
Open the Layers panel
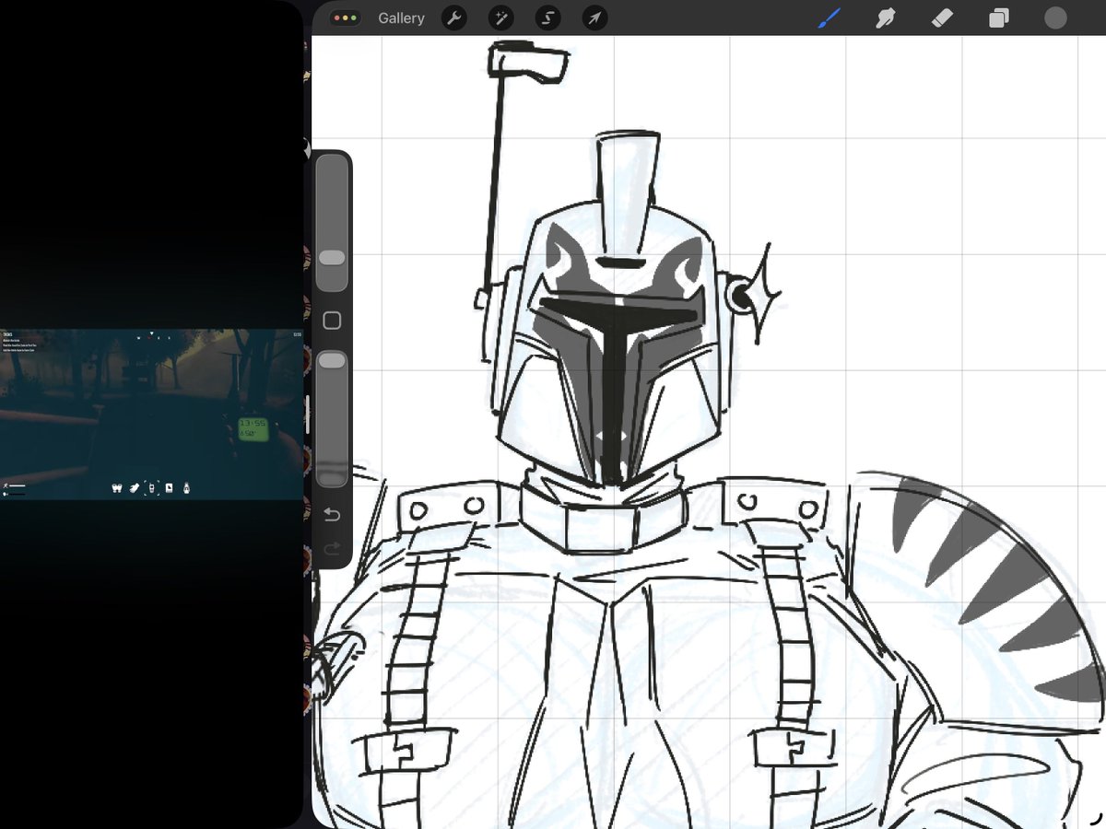999,18
